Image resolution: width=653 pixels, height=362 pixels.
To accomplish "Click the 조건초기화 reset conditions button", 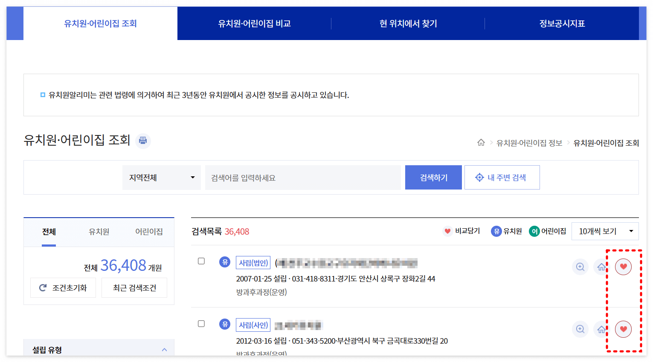I will pyautogui.click(x=63, y=287).
